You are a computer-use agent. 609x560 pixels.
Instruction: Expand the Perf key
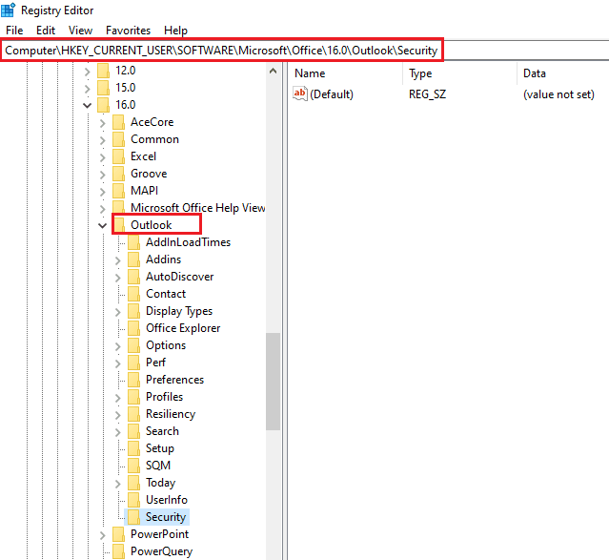pos(118,363)
